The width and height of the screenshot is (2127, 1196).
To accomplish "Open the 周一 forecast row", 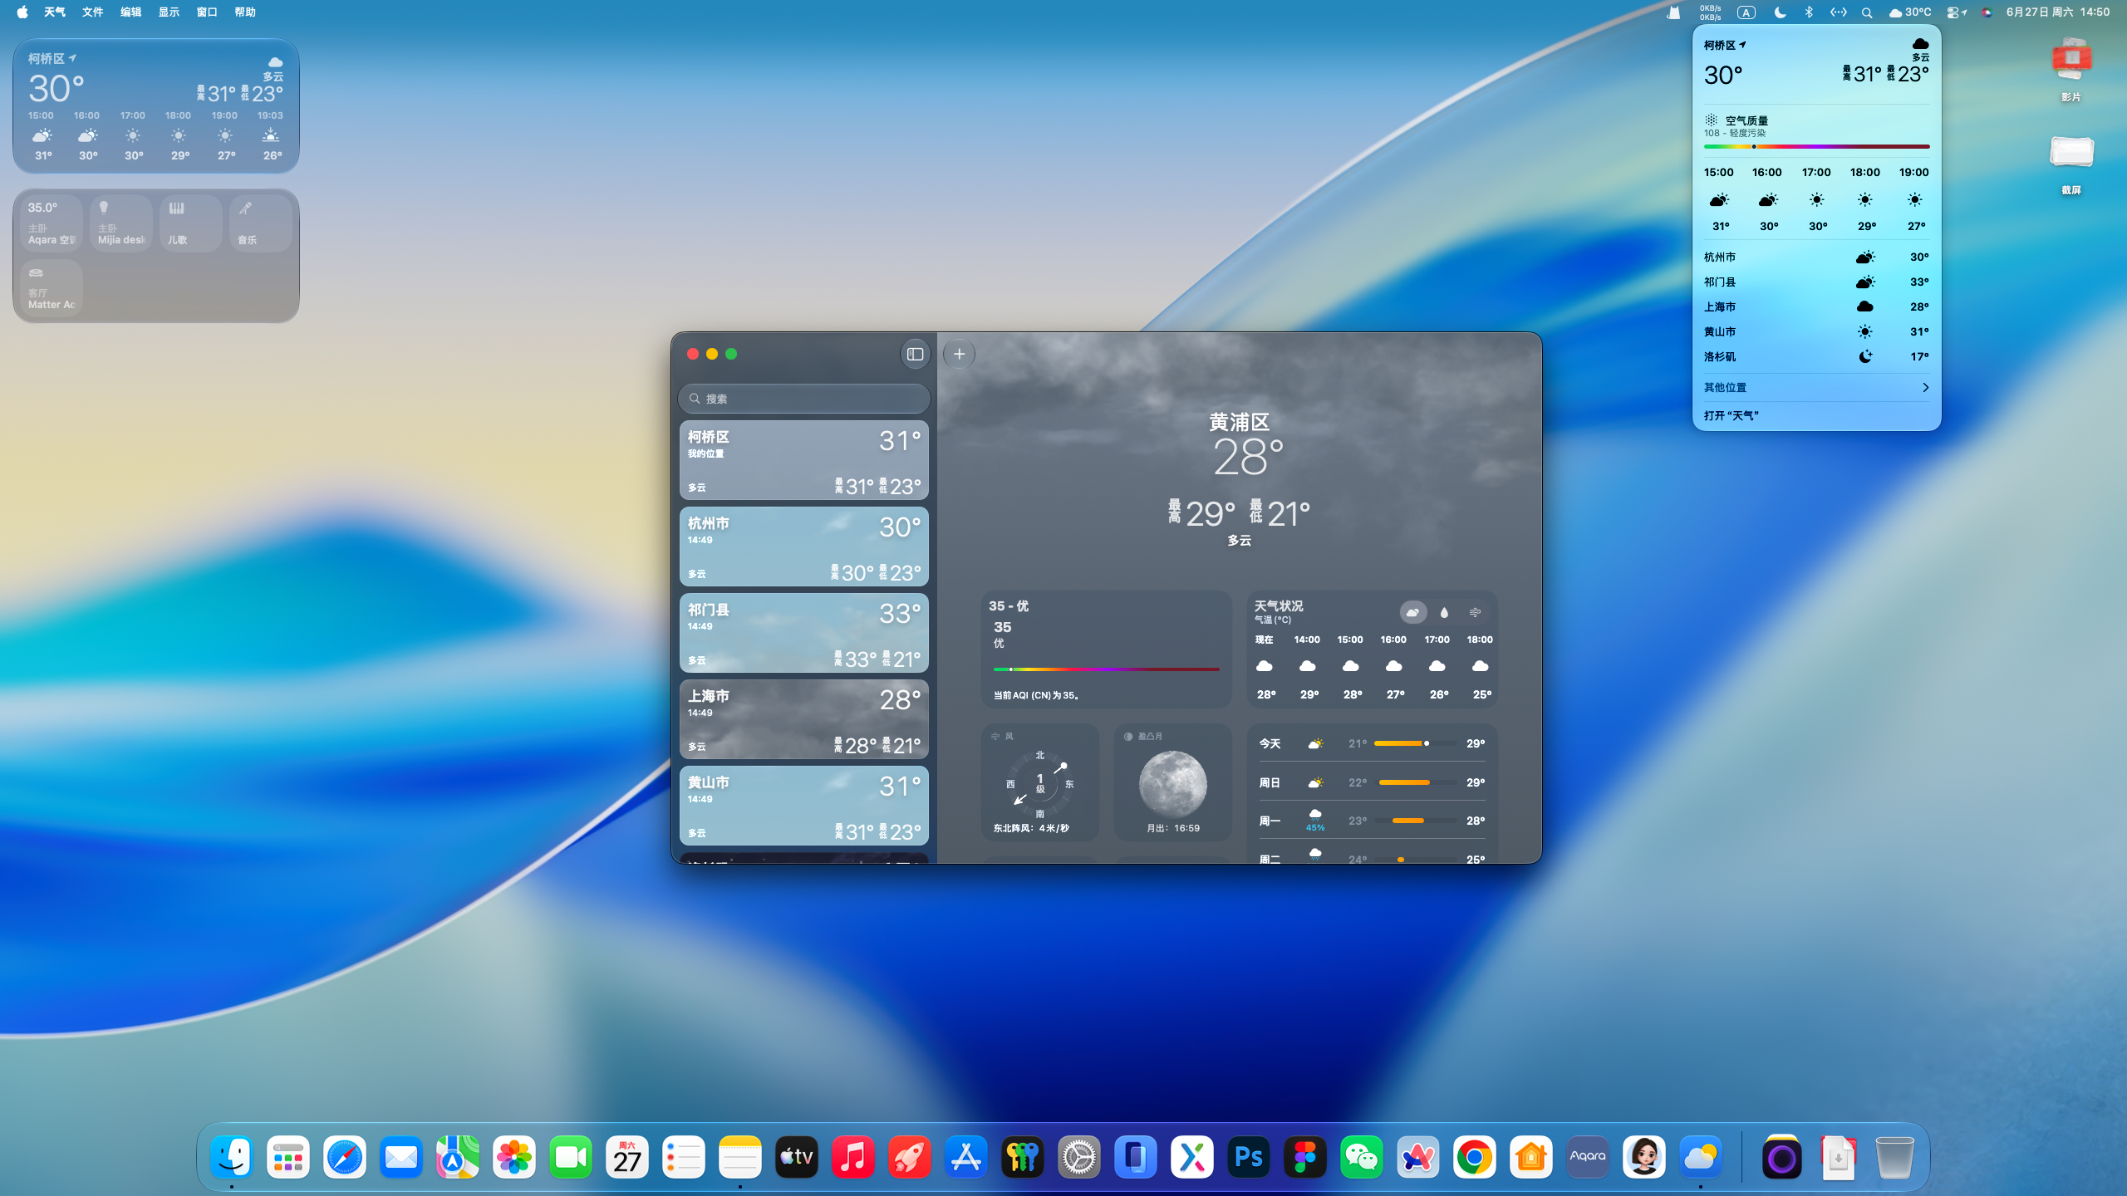I will (1372, 821).
